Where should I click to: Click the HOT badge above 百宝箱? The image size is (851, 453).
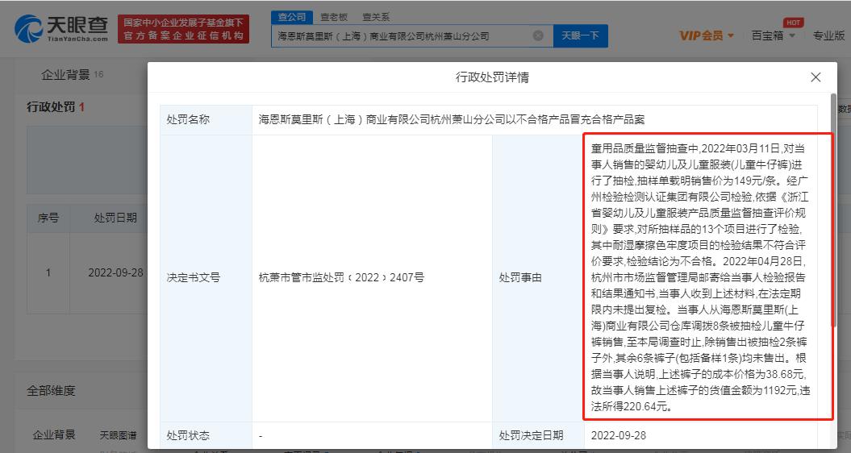(x=793, y=23)
